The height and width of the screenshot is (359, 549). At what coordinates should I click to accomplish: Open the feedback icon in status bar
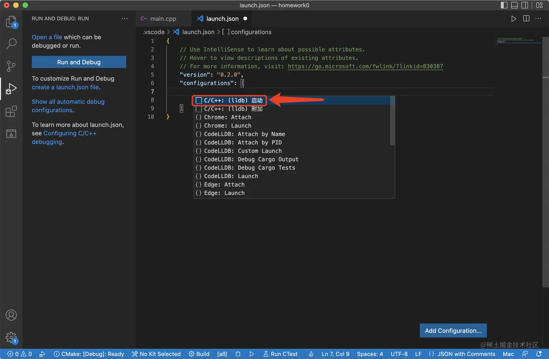pyautogui.click(x=525, y=354)
